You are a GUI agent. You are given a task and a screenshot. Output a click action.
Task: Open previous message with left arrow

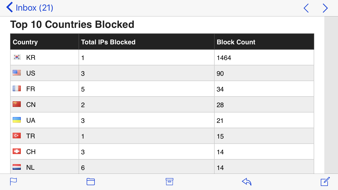[306, 8]
